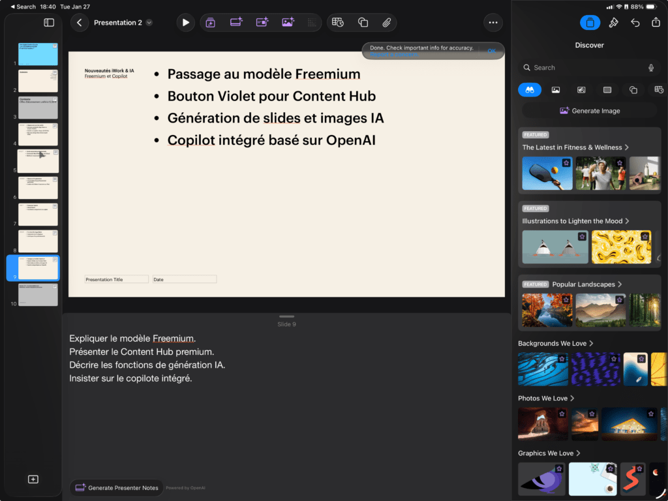This screenshot has height=501, width=668.
Task: Open the AI image generation tool
Action: (x=288, y=22)
